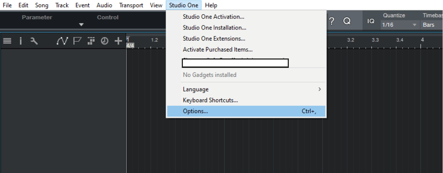Viewport: 443px width, 173px height.
Task: Click bar 4 on the timeline ruler
Action: pyautogui.click(x=422, y=40)
